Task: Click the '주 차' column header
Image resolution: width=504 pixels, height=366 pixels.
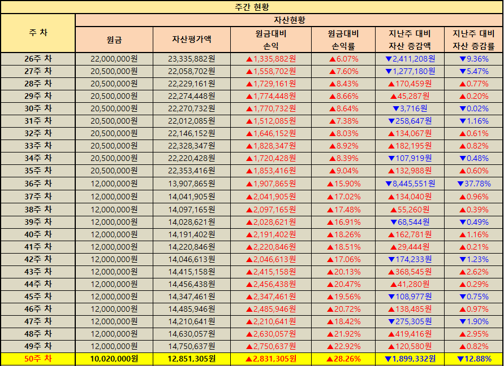Action: pos(38,33)
